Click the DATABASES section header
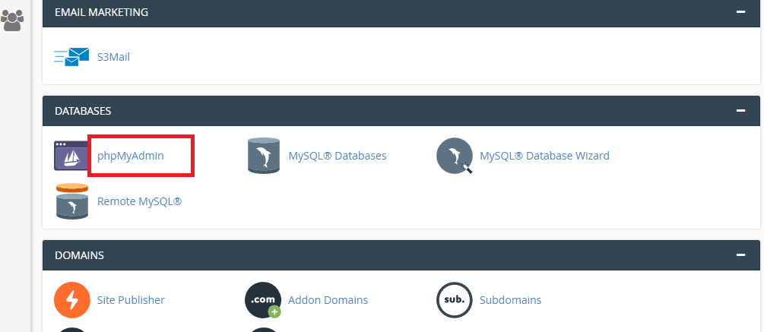The image size is (764, 332). click(401, 111)
